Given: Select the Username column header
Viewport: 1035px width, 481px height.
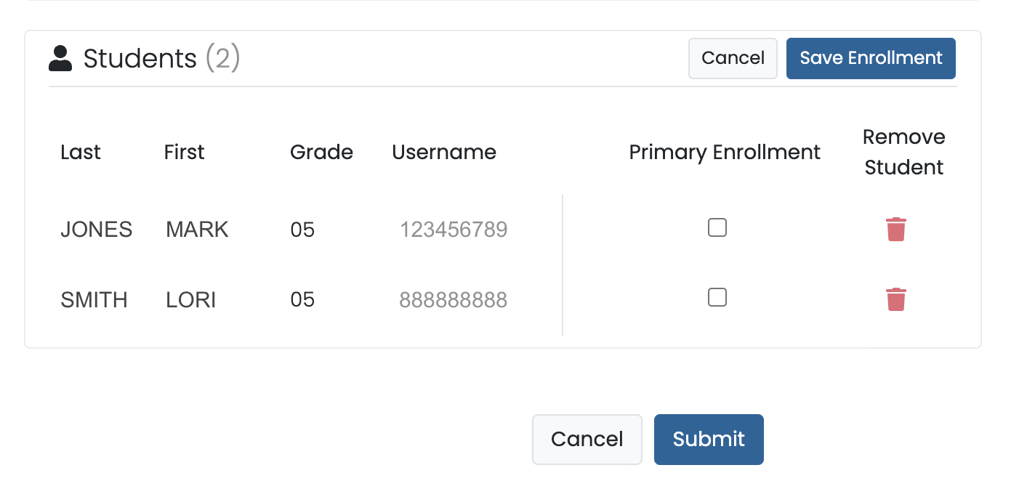Looking at the screenshot, I should (444, 152).
